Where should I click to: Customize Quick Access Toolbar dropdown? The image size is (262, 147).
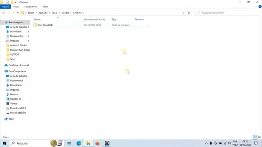tap(16, 2)
